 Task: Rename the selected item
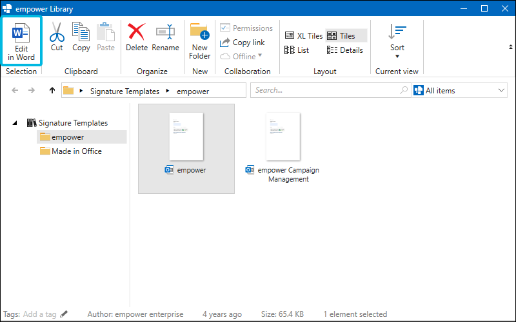[x=165, y=37]
